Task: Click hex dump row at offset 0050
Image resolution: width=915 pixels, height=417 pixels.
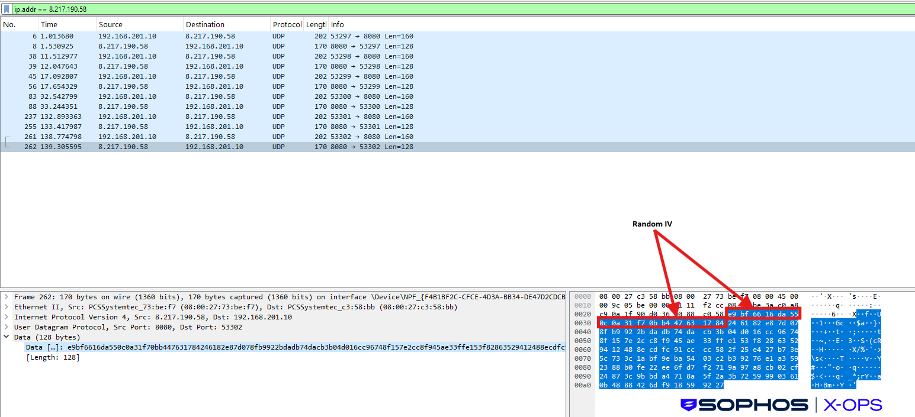Action: (727, 341)
